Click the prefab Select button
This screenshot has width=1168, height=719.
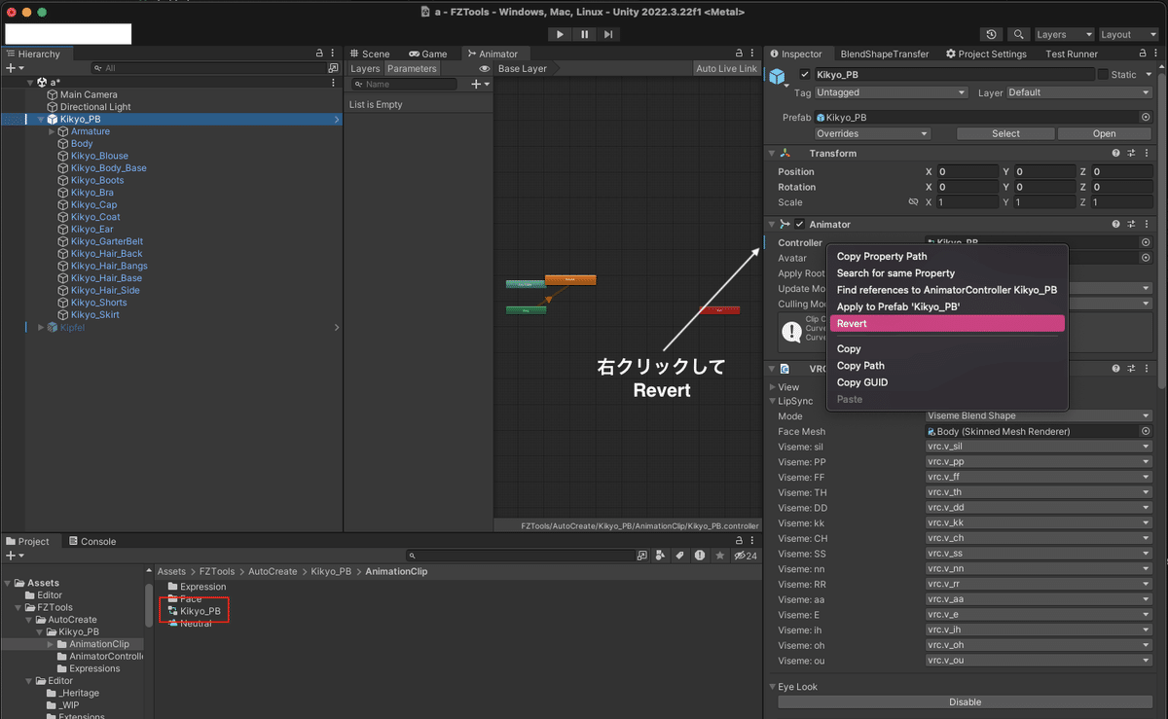tap(1005, 133)
